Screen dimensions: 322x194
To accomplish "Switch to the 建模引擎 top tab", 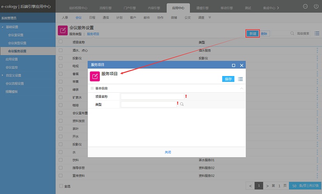I will (202, 8).
